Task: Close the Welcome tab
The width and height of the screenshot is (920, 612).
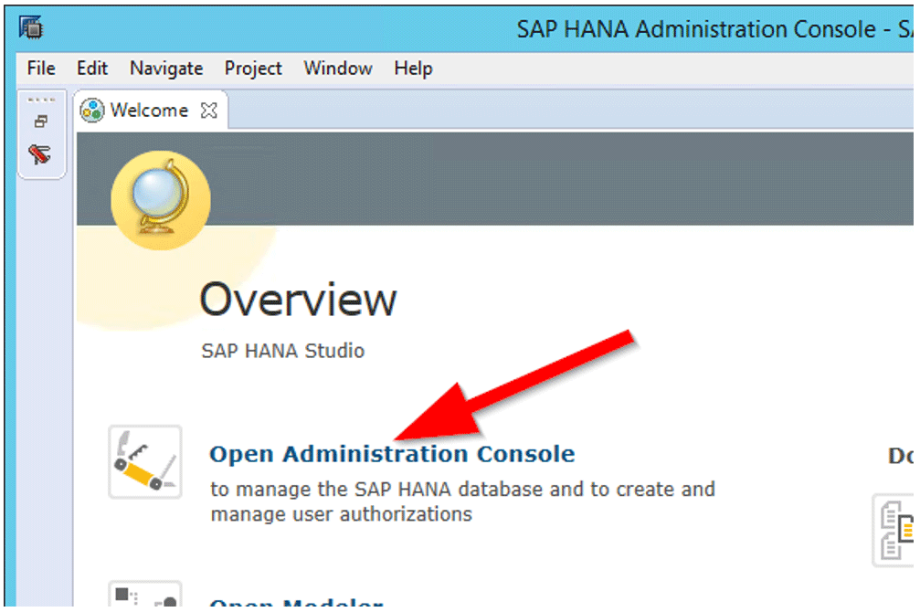Action: [x=209, y=111]
